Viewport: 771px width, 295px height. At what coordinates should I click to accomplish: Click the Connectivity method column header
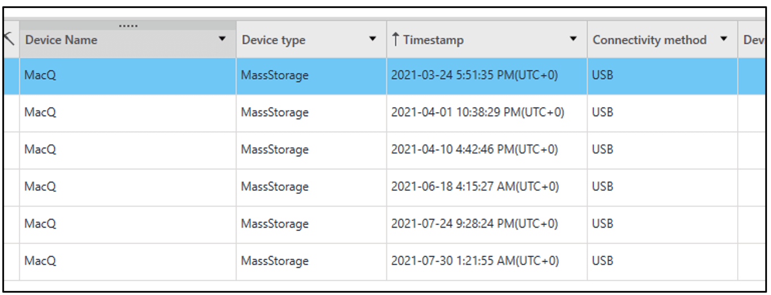pos(650,40)
